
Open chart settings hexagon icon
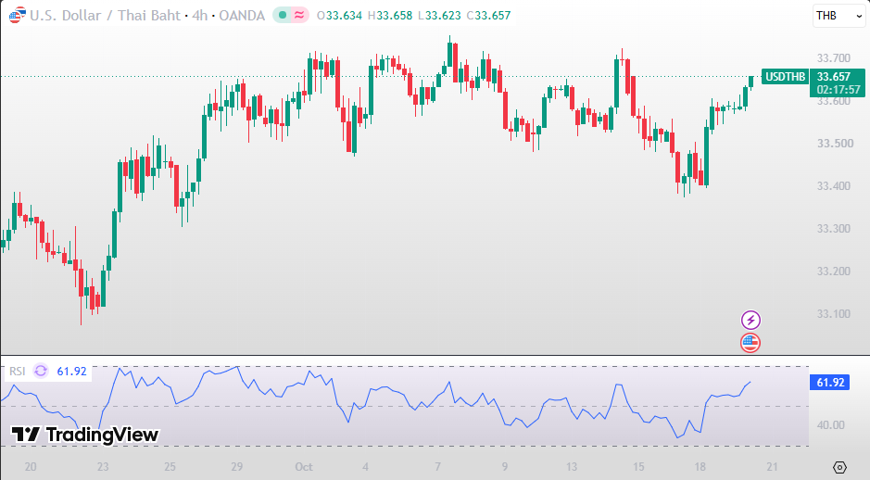pos(839,467)
